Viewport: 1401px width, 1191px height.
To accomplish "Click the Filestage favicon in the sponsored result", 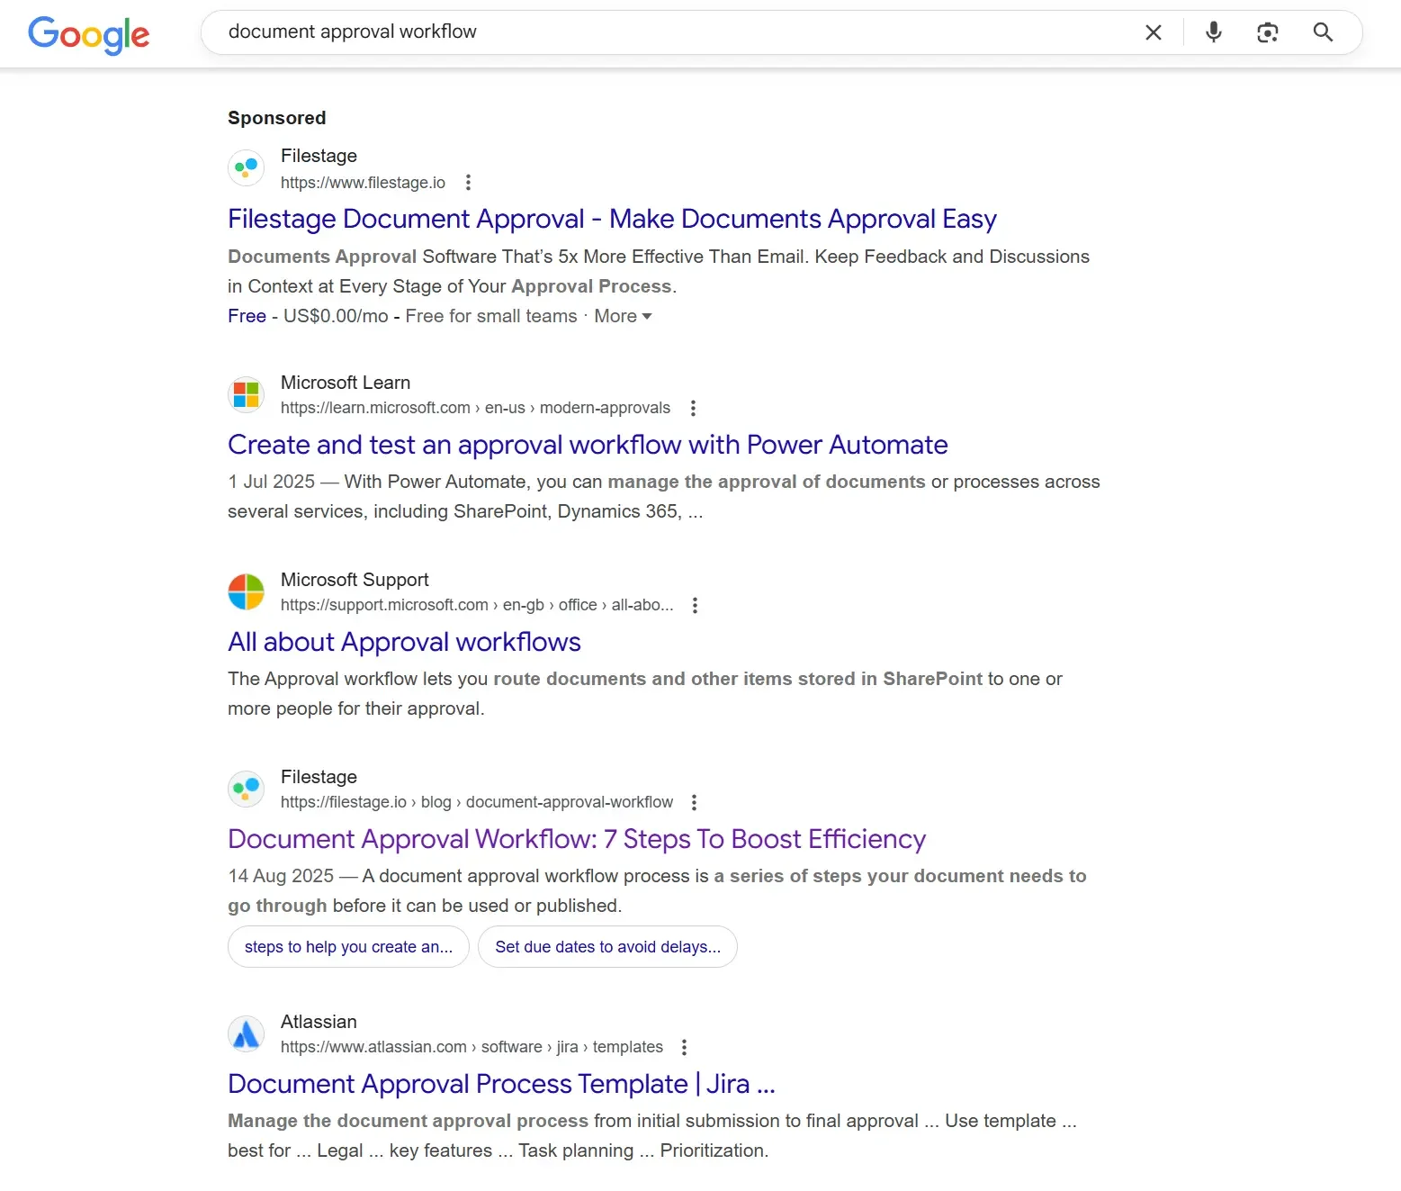I will click(x=246, y=168).
